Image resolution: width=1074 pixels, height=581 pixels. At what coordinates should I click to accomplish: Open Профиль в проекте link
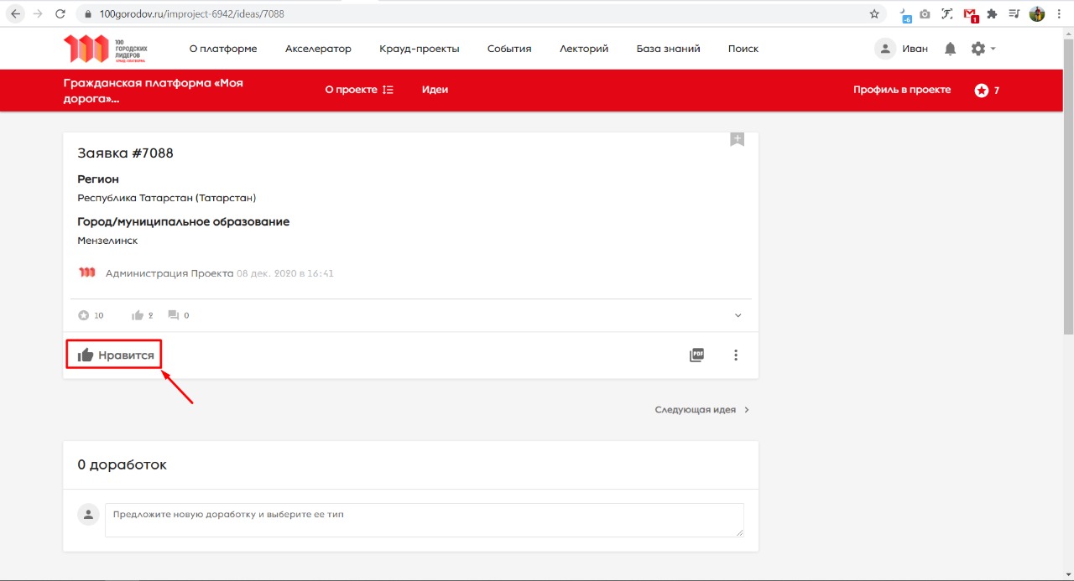point(902,90)
